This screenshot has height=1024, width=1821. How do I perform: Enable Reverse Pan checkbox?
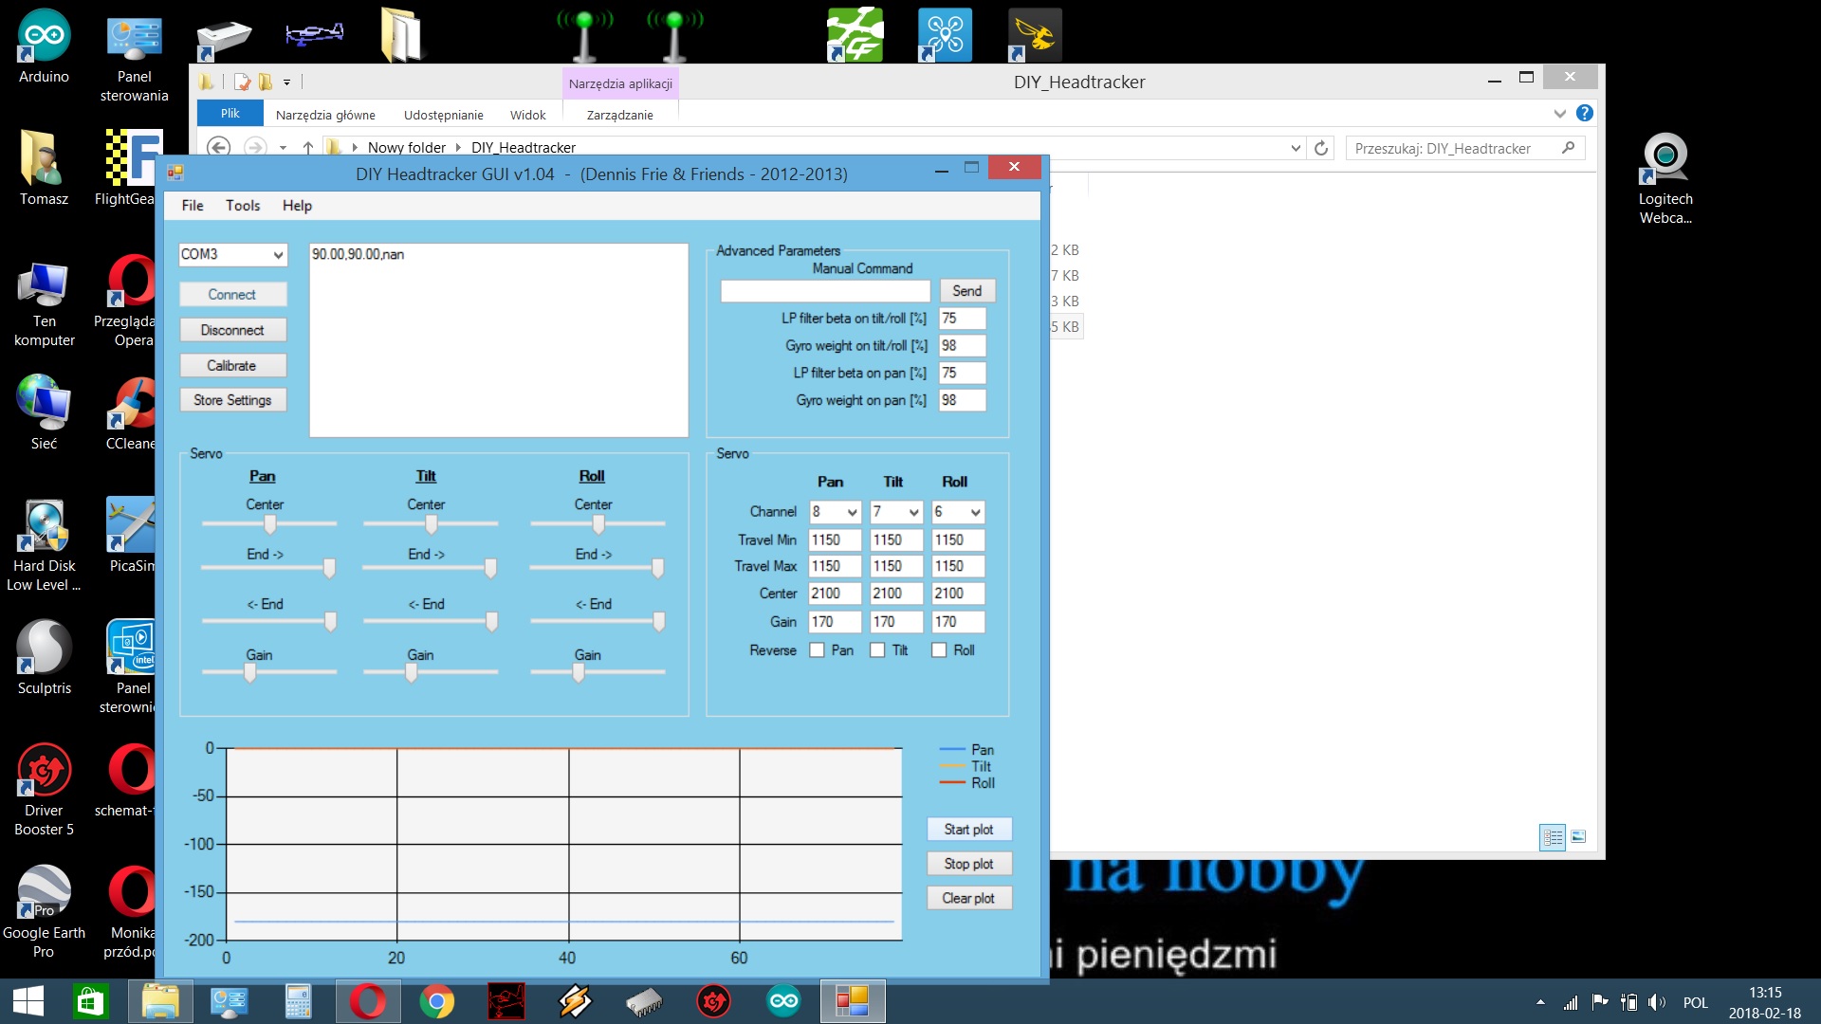click(x=817, y=650)
